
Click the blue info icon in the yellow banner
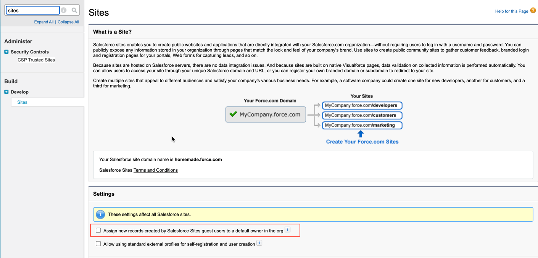pos(100,214)
